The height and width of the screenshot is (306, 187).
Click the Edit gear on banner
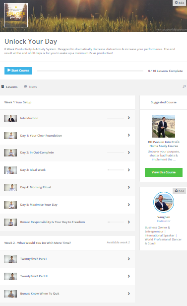180,3
